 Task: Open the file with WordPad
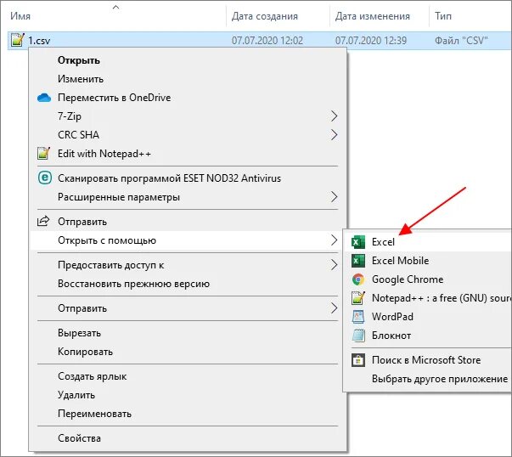pos(427,317)
